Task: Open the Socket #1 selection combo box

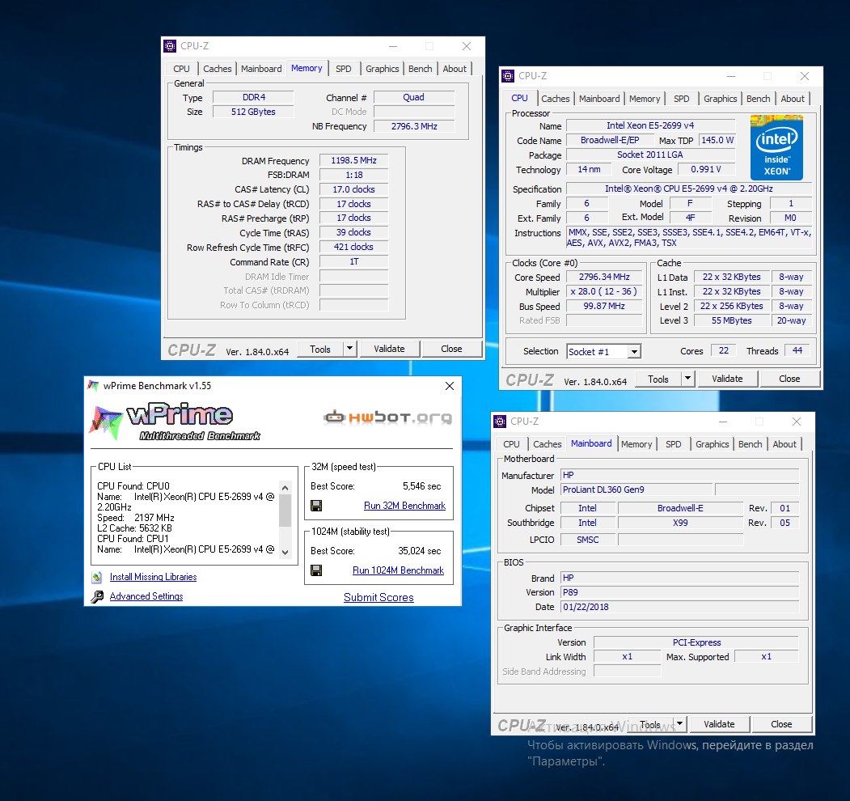Action: point(604,351)
